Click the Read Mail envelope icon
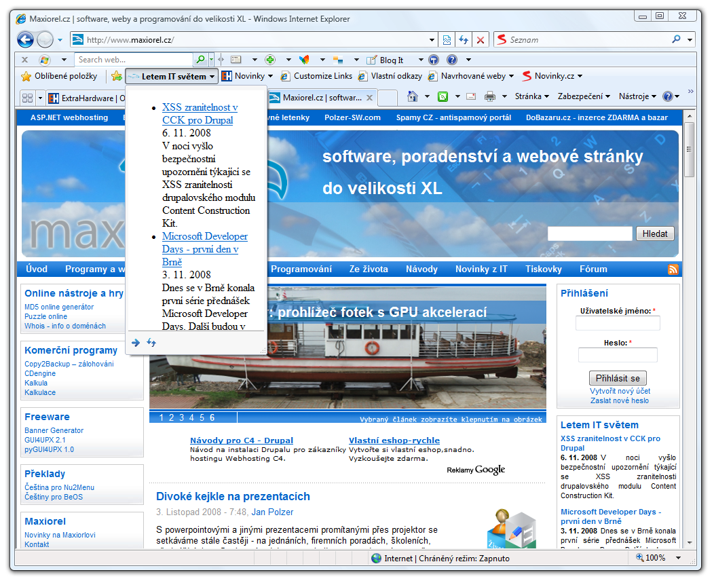This screenshot has height=583, width=714. coord(471,96)
